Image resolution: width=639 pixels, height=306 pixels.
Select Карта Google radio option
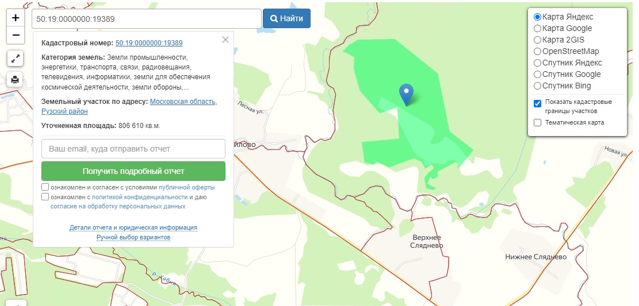coord(538,28)
